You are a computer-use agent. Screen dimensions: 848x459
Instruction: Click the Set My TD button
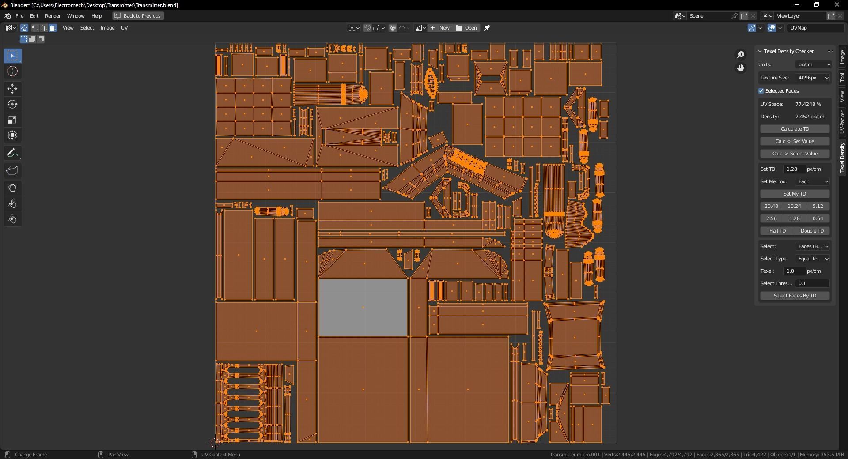pyautogui.click(x=795, y=194)
